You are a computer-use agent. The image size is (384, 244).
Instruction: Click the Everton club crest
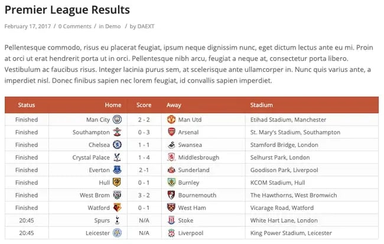pyautogui.click(x=117, y=170)
